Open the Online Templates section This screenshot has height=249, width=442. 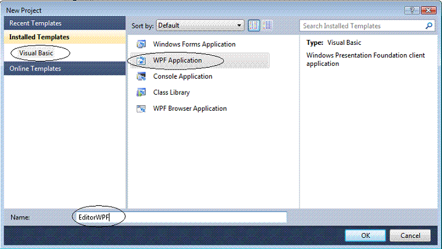(x=64, y=69)
